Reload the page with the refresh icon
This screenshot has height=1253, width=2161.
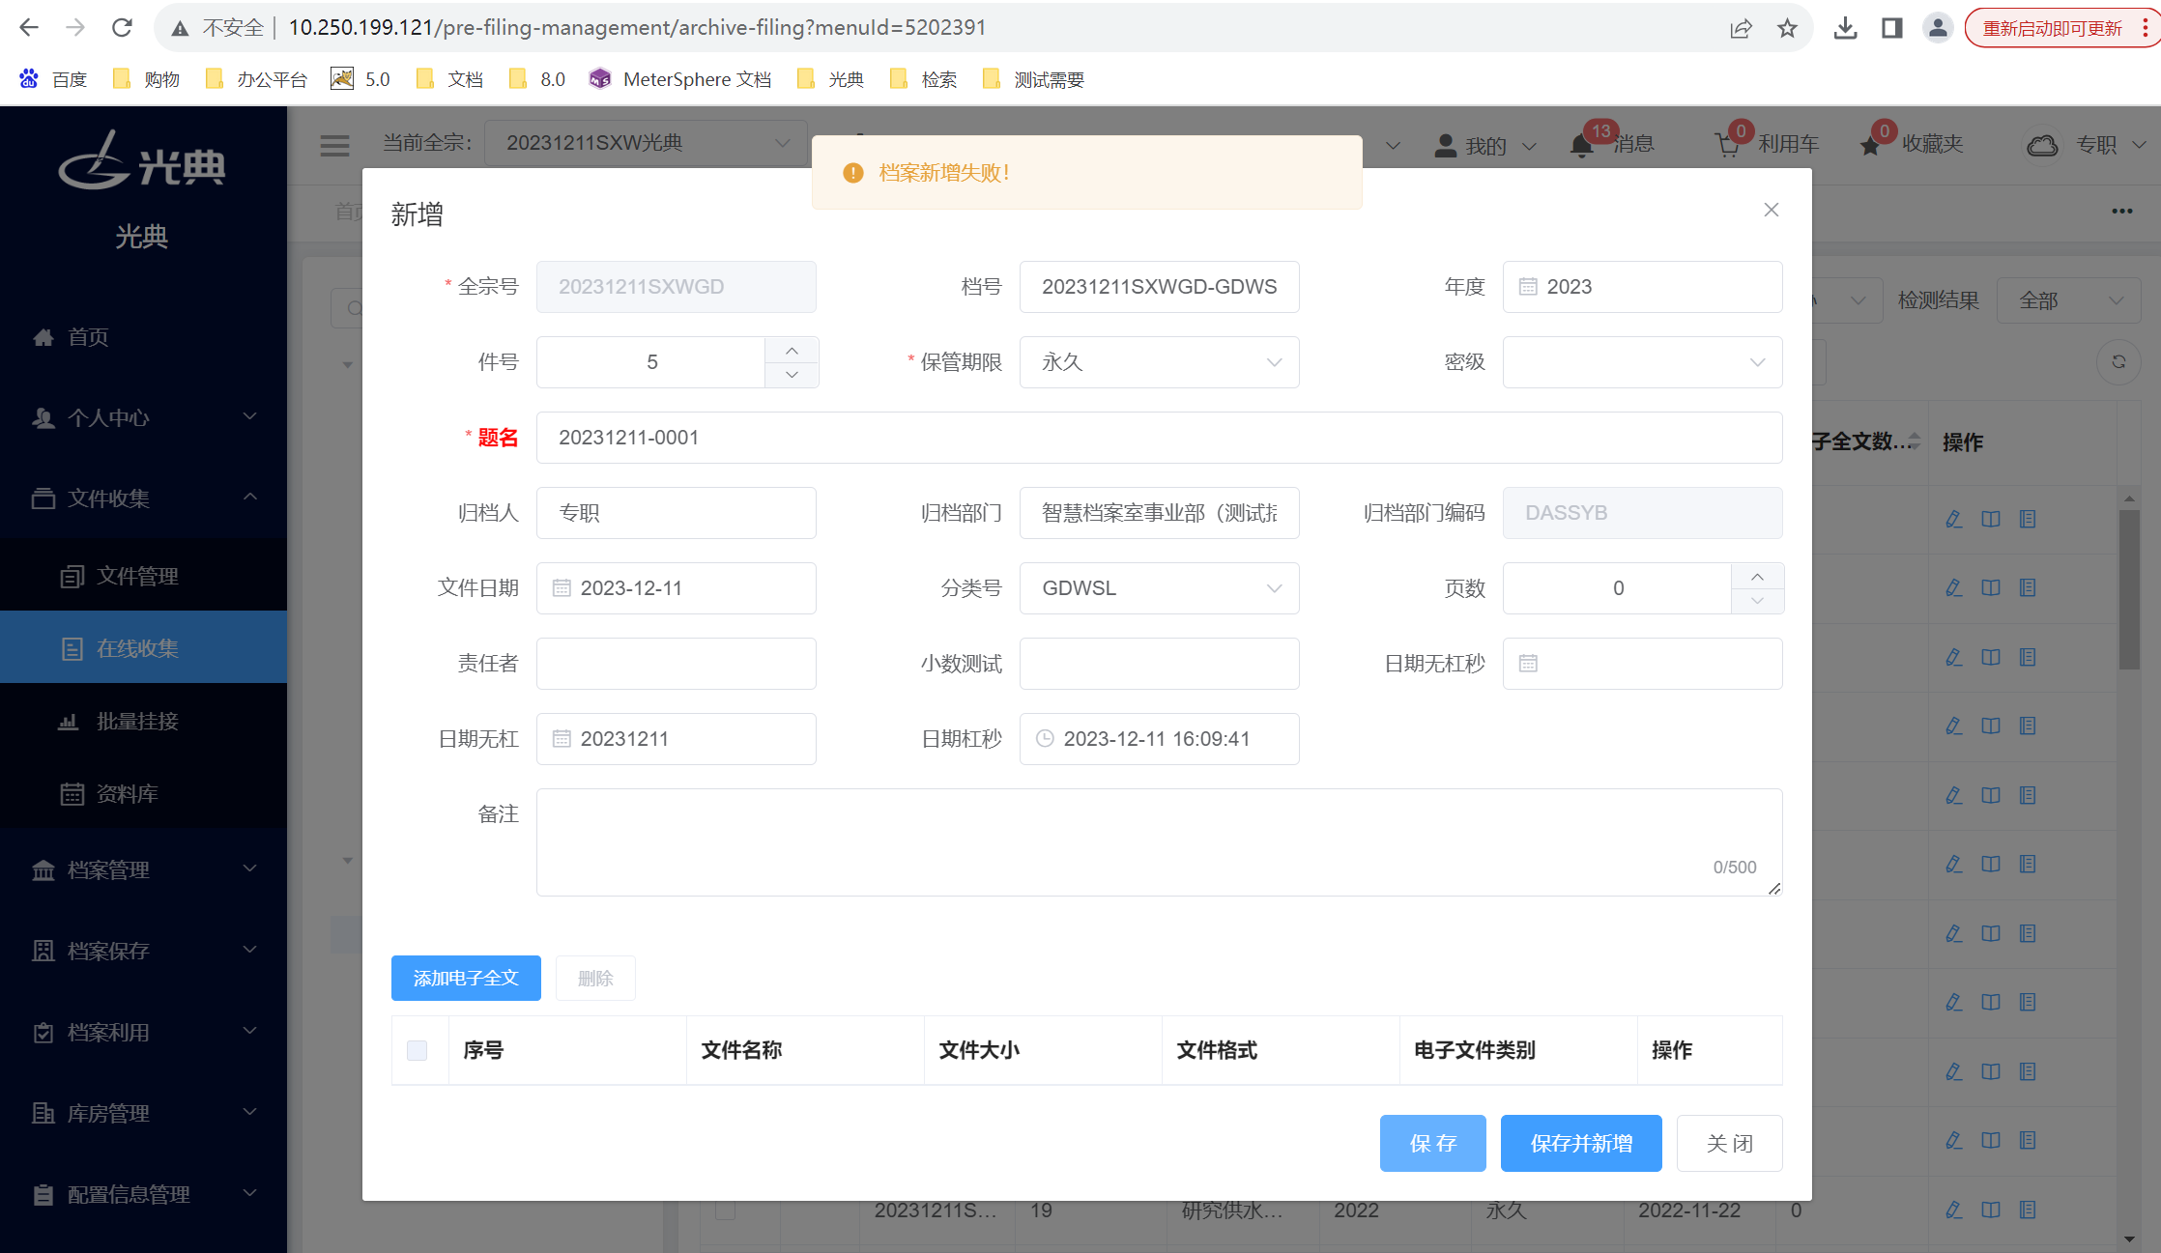point(122,28)
